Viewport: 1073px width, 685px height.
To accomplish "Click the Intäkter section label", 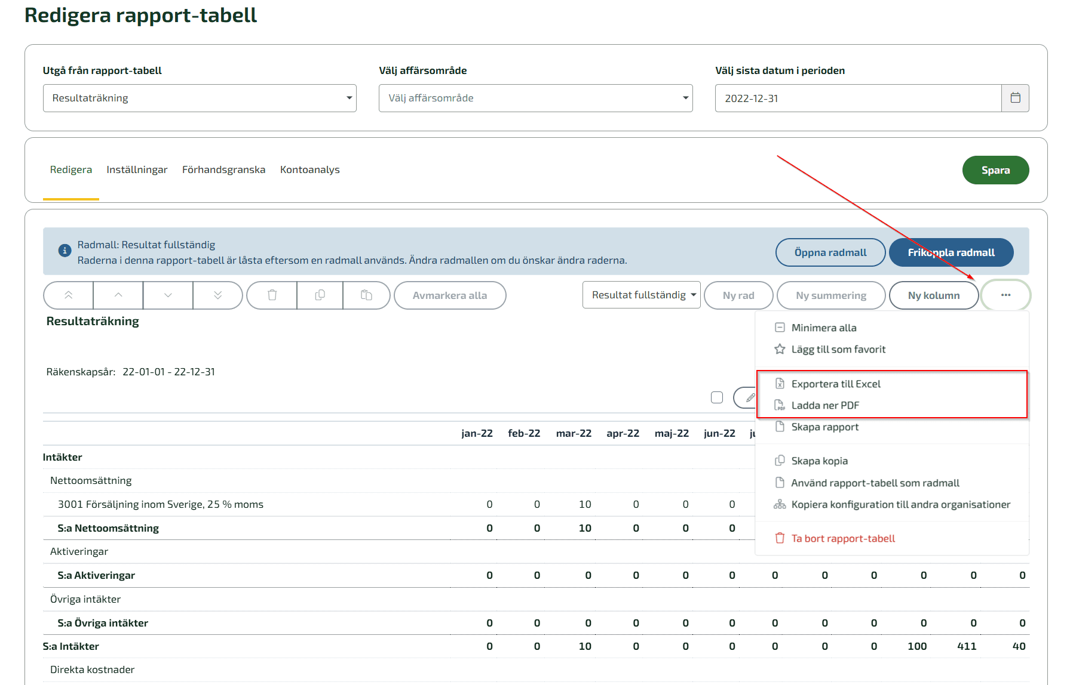I will point(62,457).
